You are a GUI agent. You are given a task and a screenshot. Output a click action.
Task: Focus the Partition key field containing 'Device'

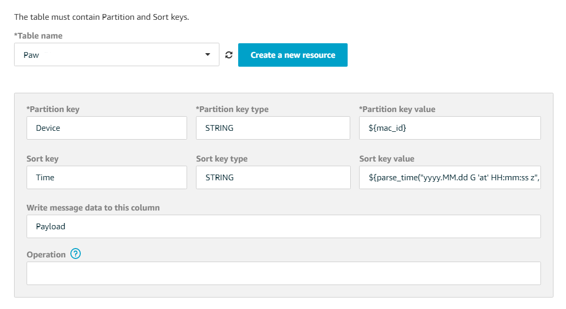[x=106, y=128]
